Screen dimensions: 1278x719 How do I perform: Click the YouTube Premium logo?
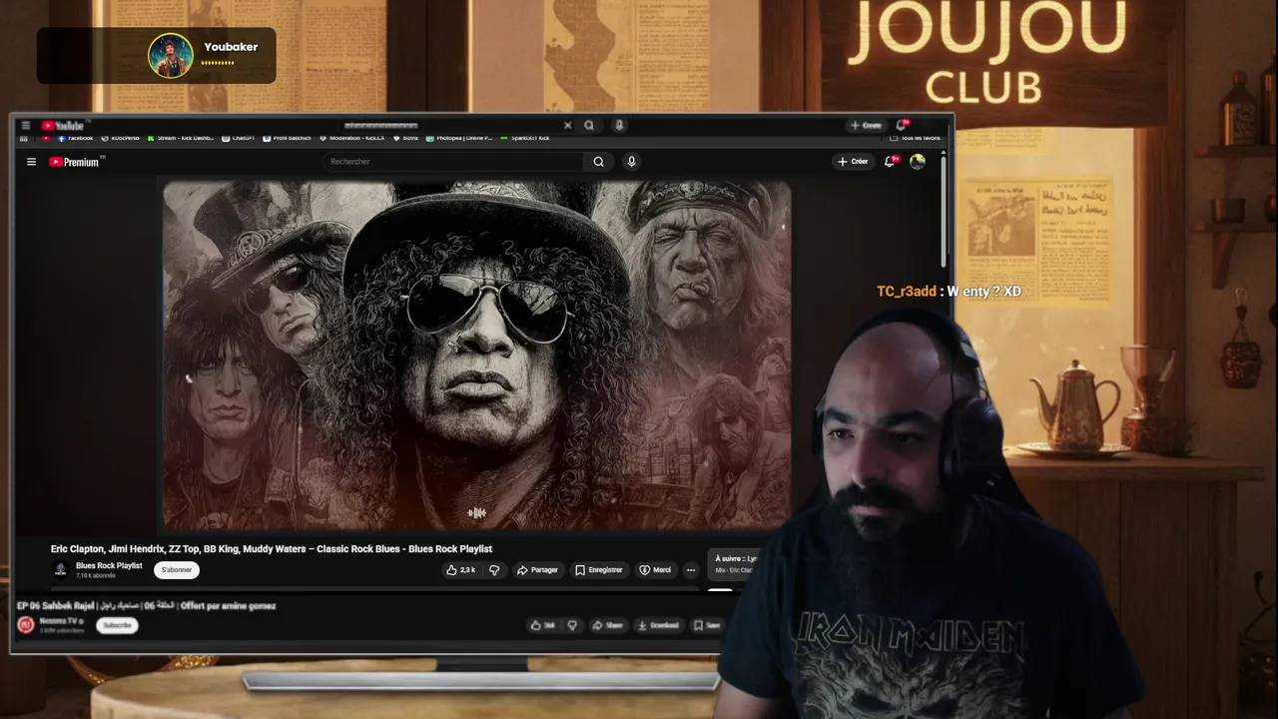click(x=75, y=162)
